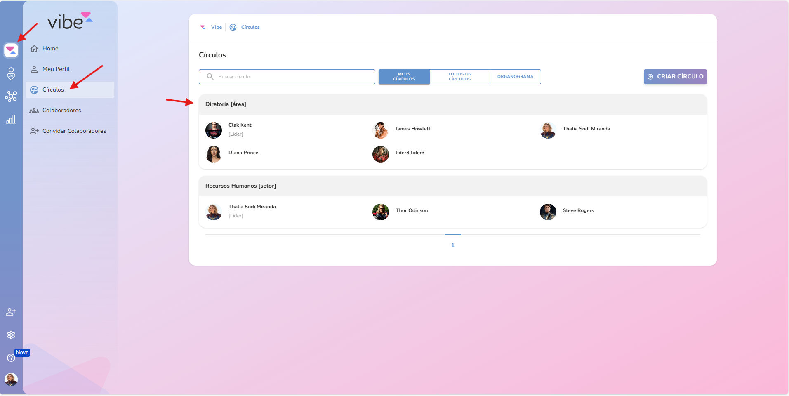The width and height of the screenshot is (789, 396).
Task: Open the badge/medal icon in left rail
Action: pos(11,73)
